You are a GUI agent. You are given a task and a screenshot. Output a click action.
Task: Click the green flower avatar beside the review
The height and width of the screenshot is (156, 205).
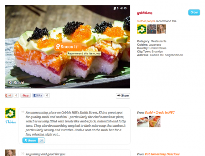tap(10, 113)
